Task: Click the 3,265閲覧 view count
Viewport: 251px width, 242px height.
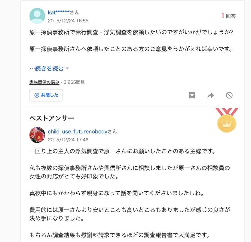Action: pyautogui.click(x=74, y=82)
